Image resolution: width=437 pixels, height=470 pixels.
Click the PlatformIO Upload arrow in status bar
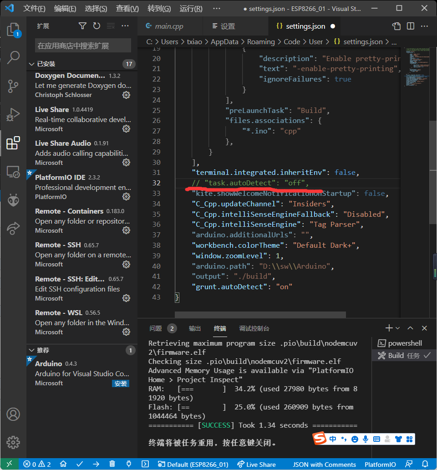coord(96,464)
